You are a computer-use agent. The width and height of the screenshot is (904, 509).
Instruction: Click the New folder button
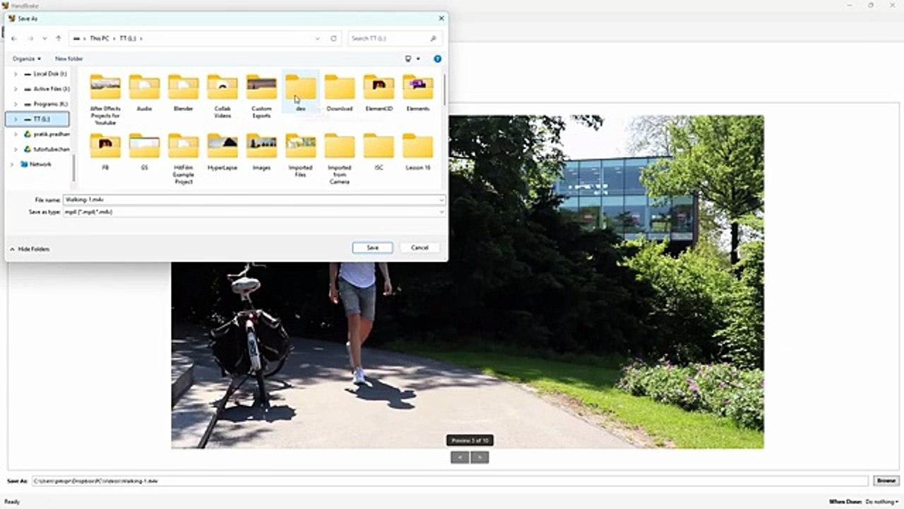[x=69, y=59]
